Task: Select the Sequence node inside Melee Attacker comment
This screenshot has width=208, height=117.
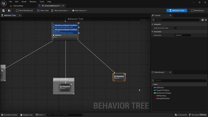Action: pyautogui.click(x=65, y=87)
